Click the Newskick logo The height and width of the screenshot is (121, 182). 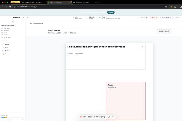pyautogui.click(x=17, y=18)
